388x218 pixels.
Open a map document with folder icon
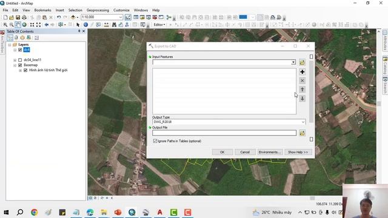[x=12, y=18]
